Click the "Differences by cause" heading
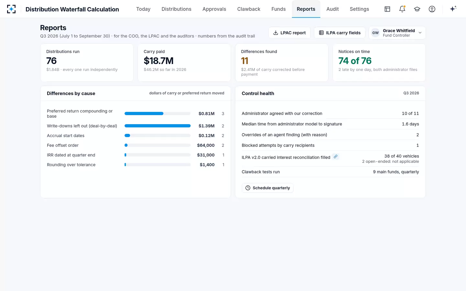Screen dimensions: 466x291 pos(71,93)
